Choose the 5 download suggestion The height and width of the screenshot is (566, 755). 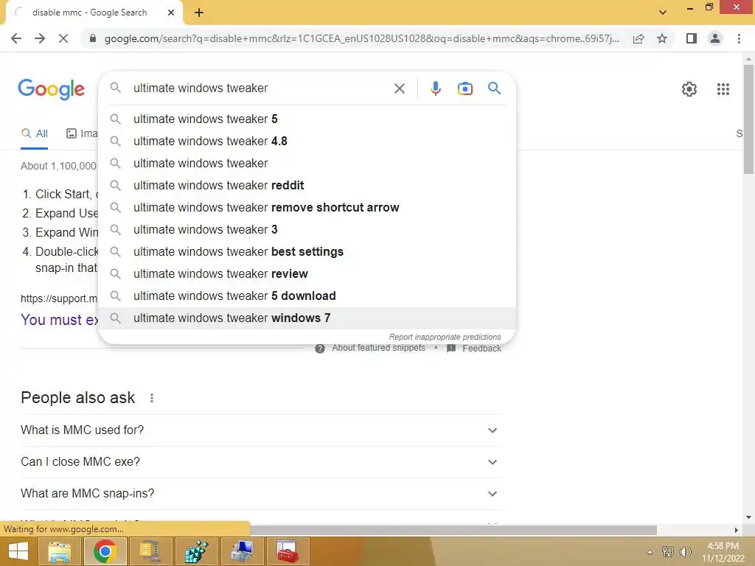pyautogui.click(x=307, y=296)
